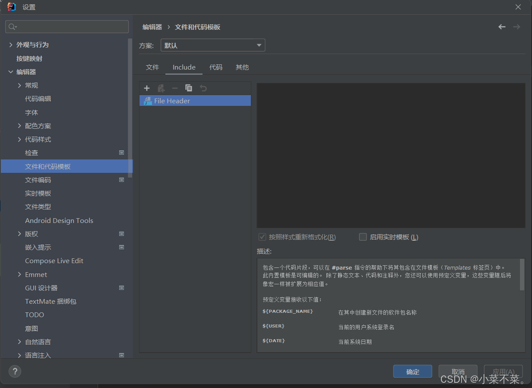The image size is (532, 388).
Task: Click the plus icon to create template
Action: [147, 88]
